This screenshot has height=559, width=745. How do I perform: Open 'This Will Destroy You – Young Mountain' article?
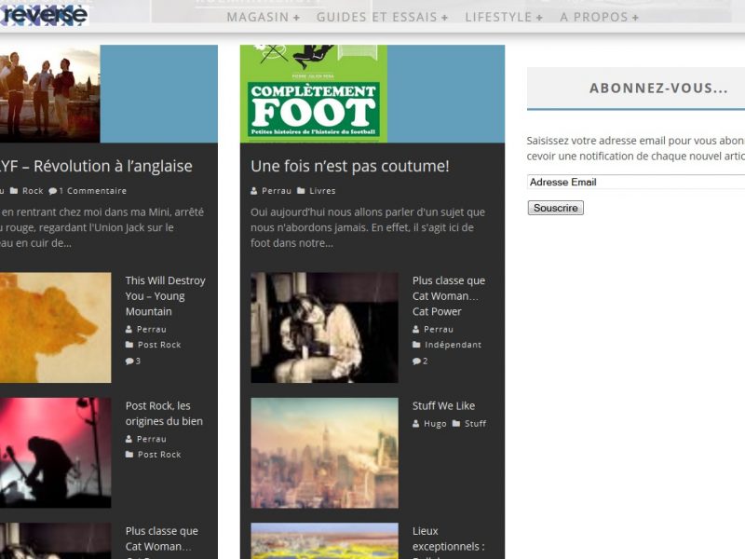click(165, 295)
